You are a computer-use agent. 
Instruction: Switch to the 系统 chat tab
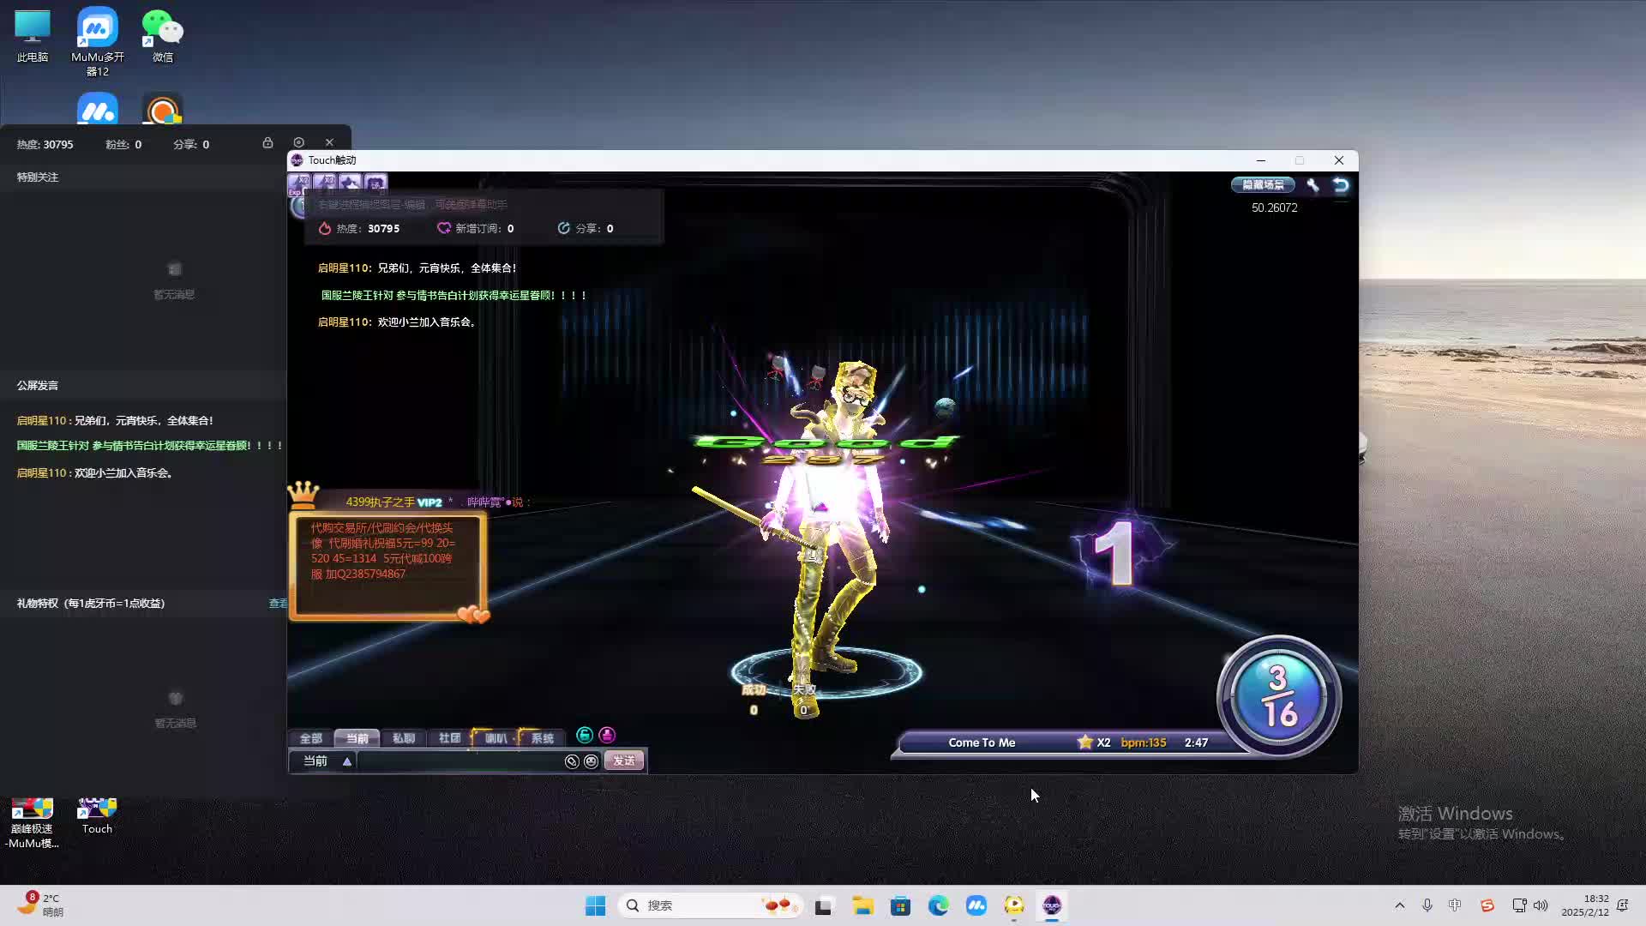(x=542, y=738)
